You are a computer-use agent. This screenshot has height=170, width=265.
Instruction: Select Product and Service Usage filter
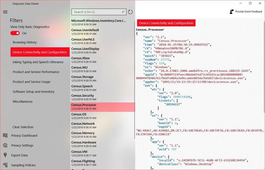coord(31,82)
